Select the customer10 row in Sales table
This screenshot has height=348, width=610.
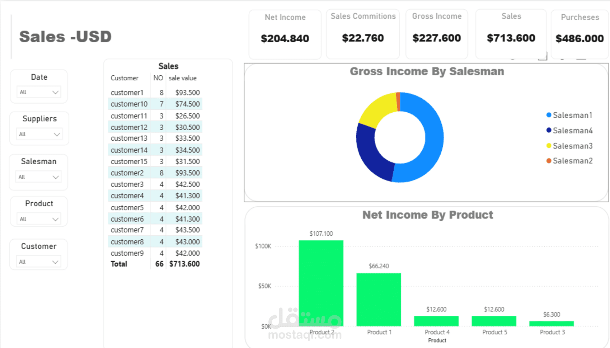(x=155, y=104)
